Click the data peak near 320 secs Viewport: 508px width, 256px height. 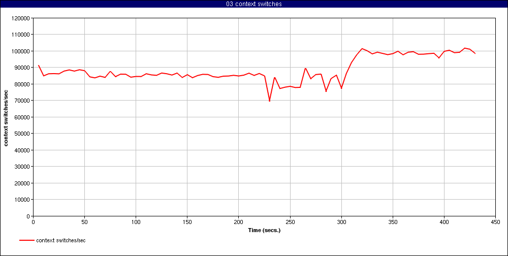362,49
